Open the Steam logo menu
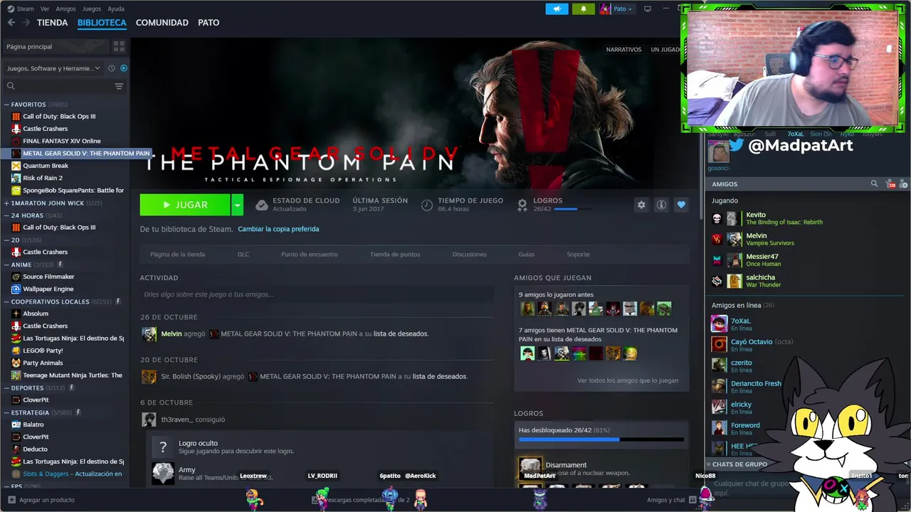 click(20, 9)
